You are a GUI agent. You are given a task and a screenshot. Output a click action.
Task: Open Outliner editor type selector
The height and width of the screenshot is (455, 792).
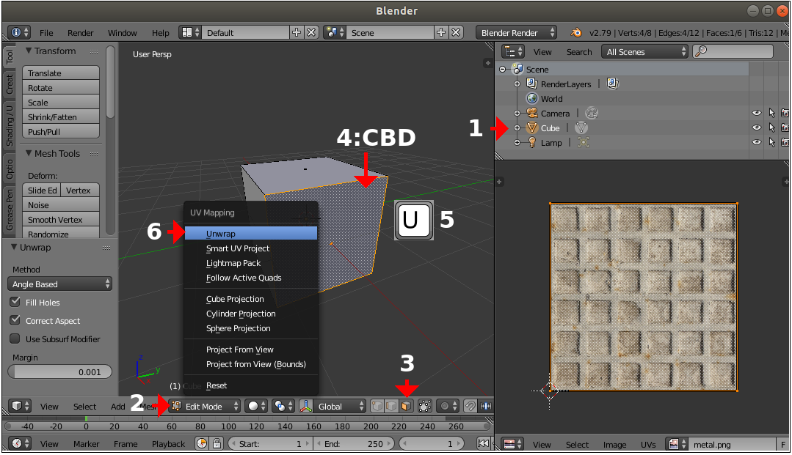[x=513, y=51]
